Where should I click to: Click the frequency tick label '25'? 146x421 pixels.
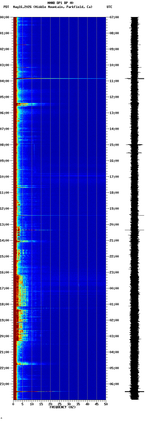click(60, 404)
